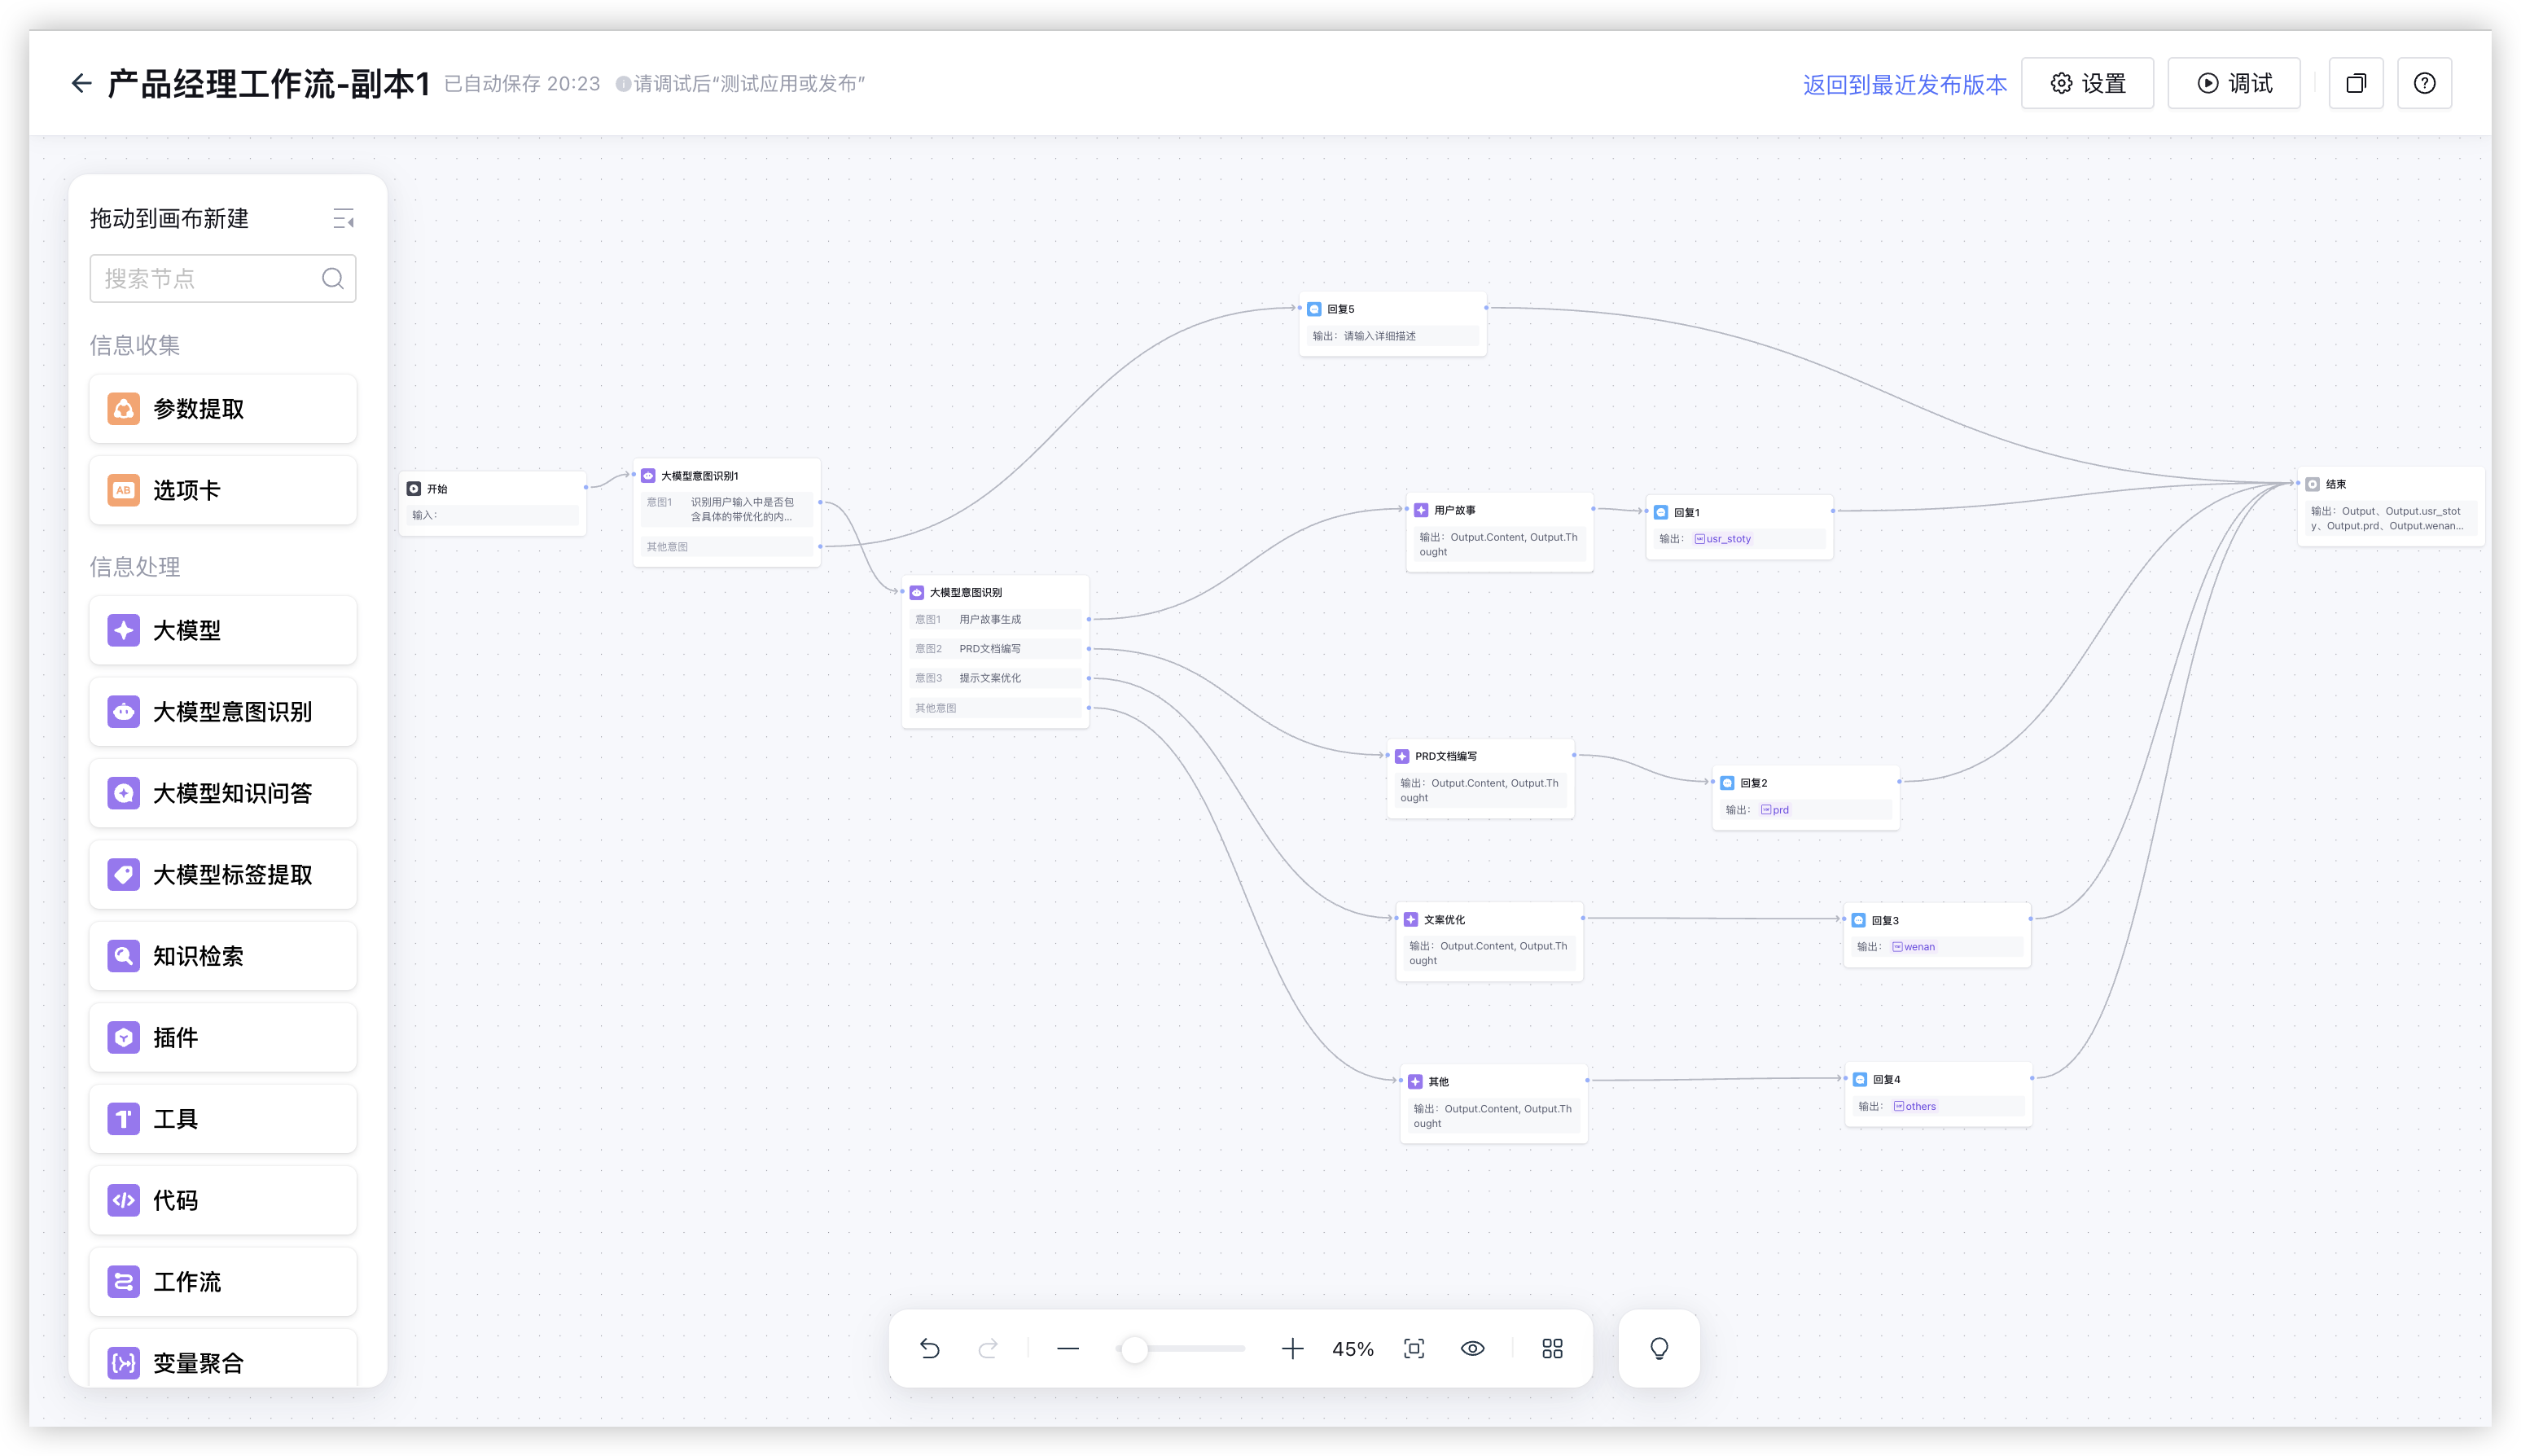Click the auto-layout grid icon
2521x1456 pixels.
coord(1551,1348)
